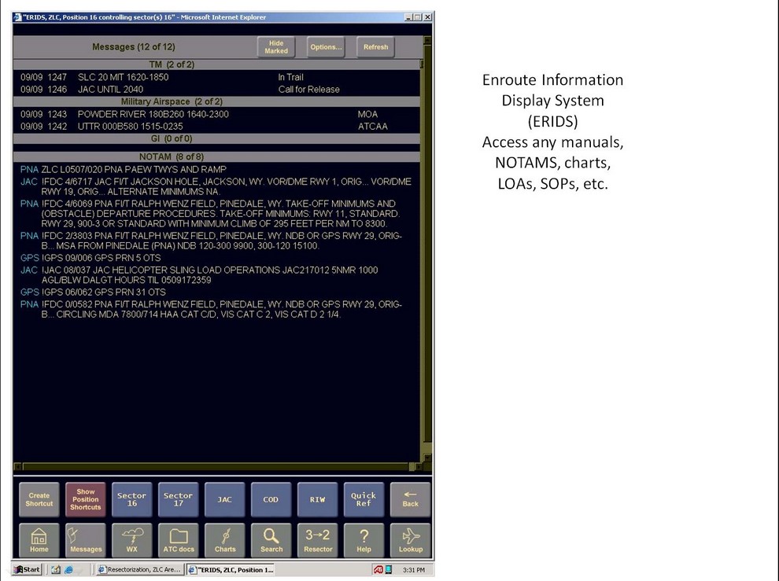Open the Messages icon button
This screenshot has height=581, width=779.
86,541
